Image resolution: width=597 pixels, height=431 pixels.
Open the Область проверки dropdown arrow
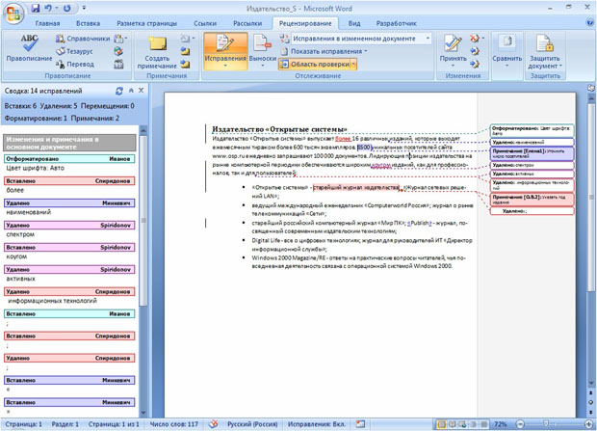pyautogui.click(x=353, y=65)
